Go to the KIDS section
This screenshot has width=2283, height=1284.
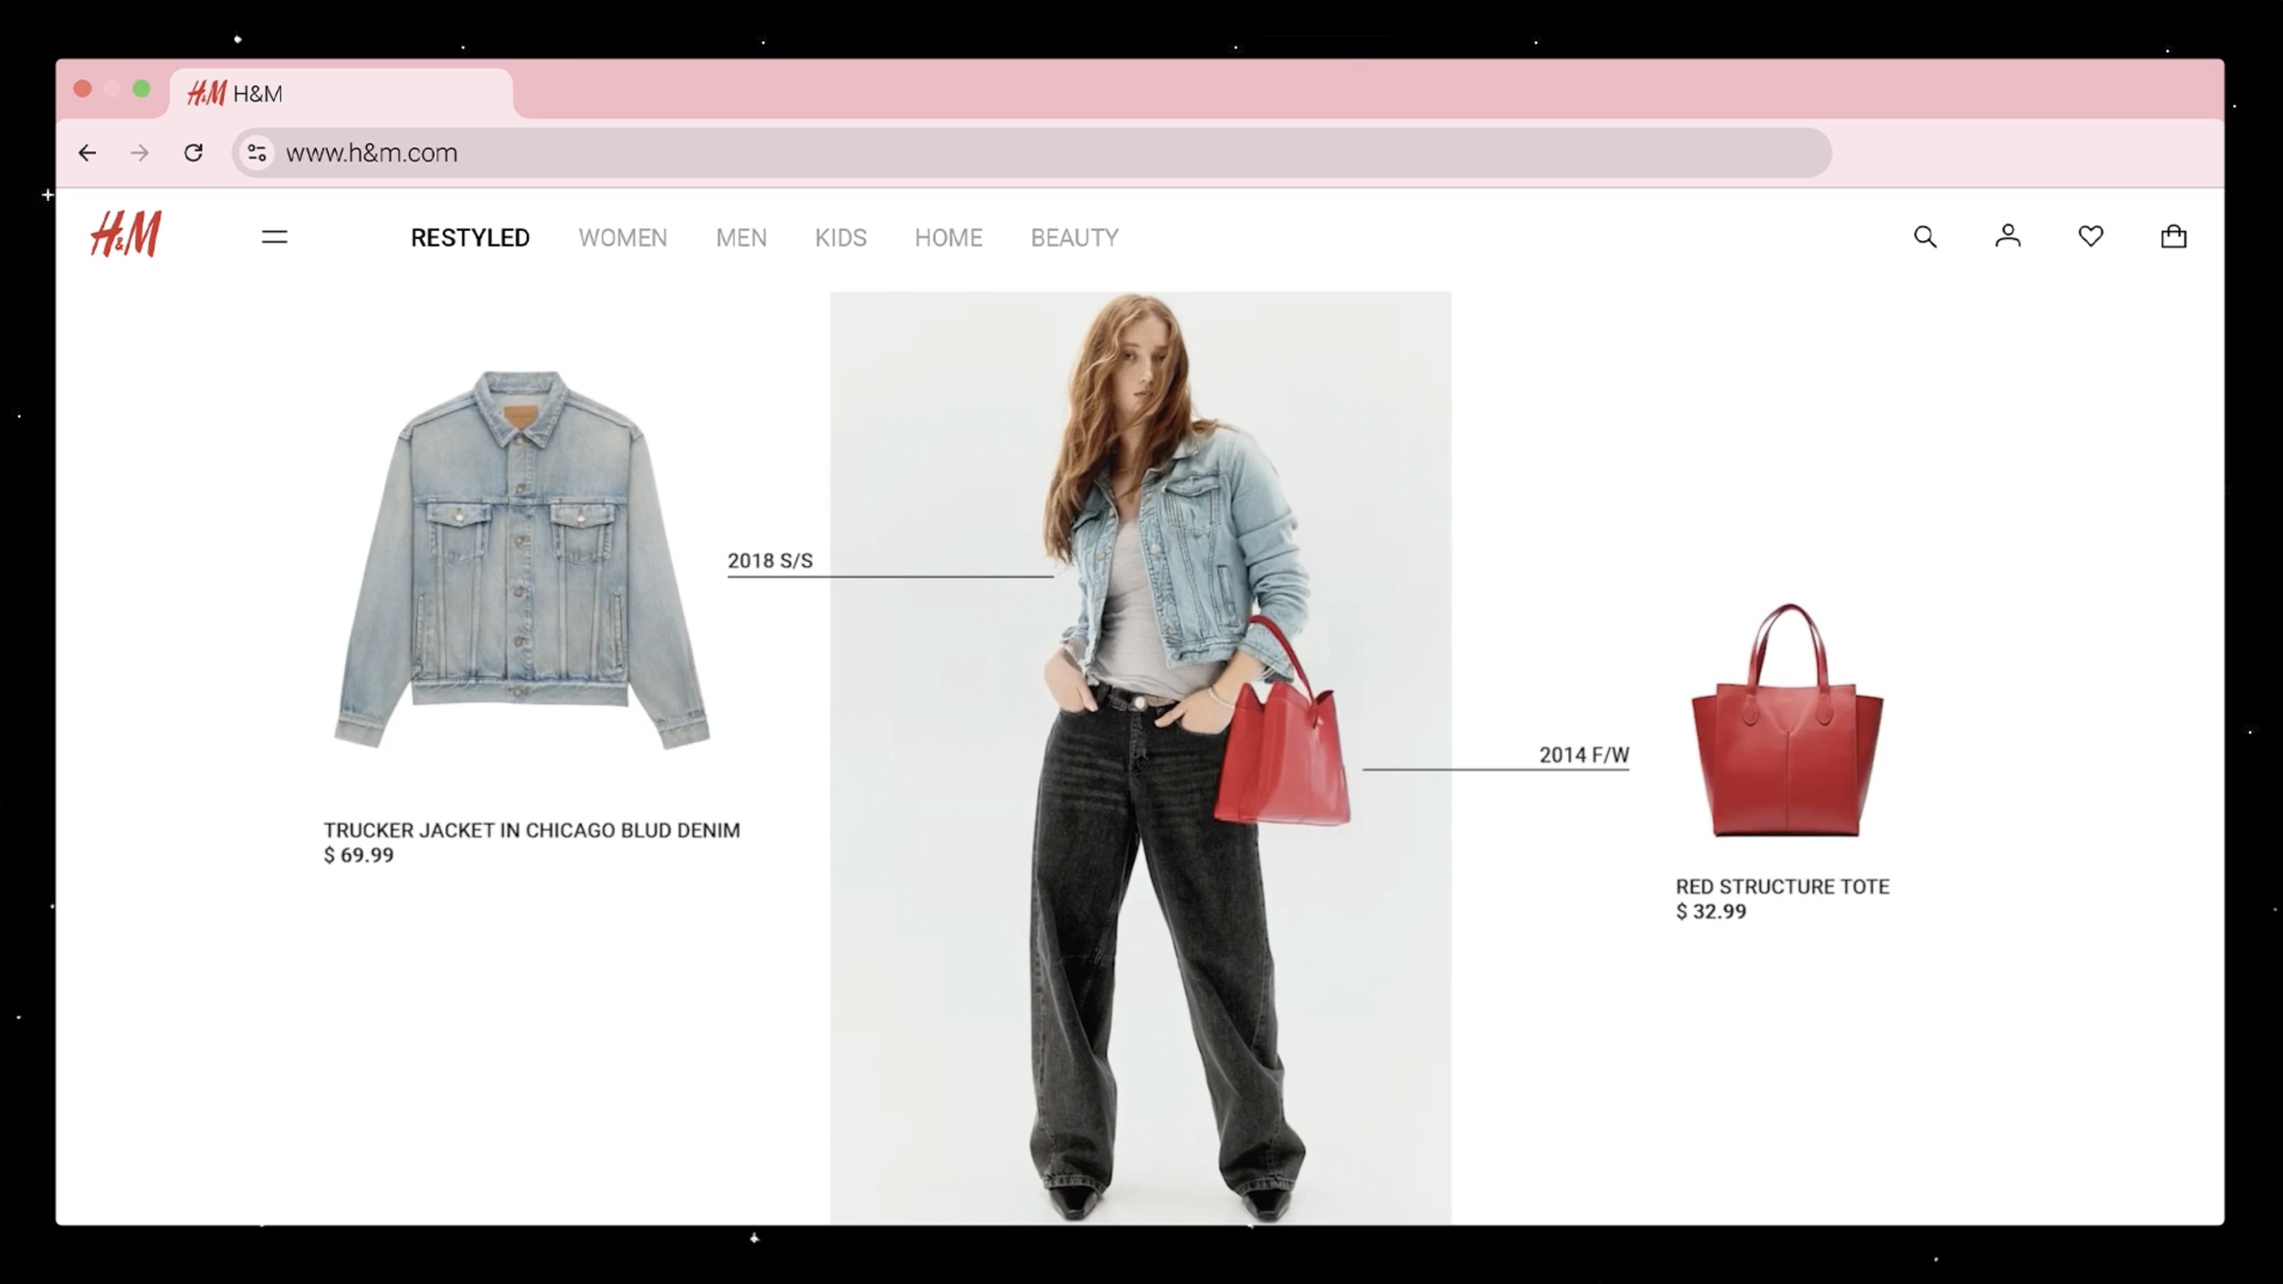840,238
